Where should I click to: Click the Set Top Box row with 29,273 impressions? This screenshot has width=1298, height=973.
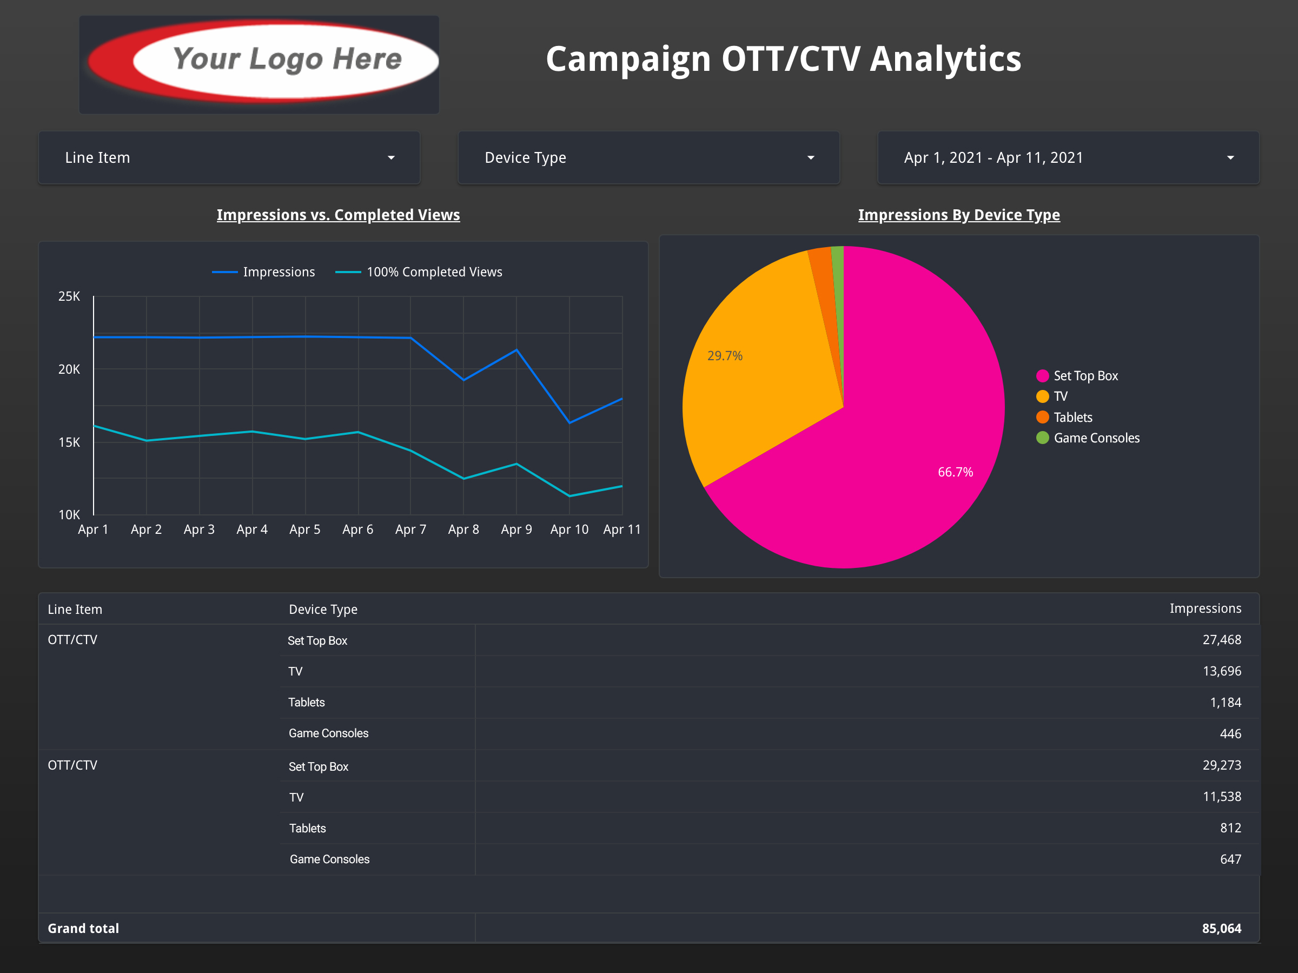click(770, 766)
